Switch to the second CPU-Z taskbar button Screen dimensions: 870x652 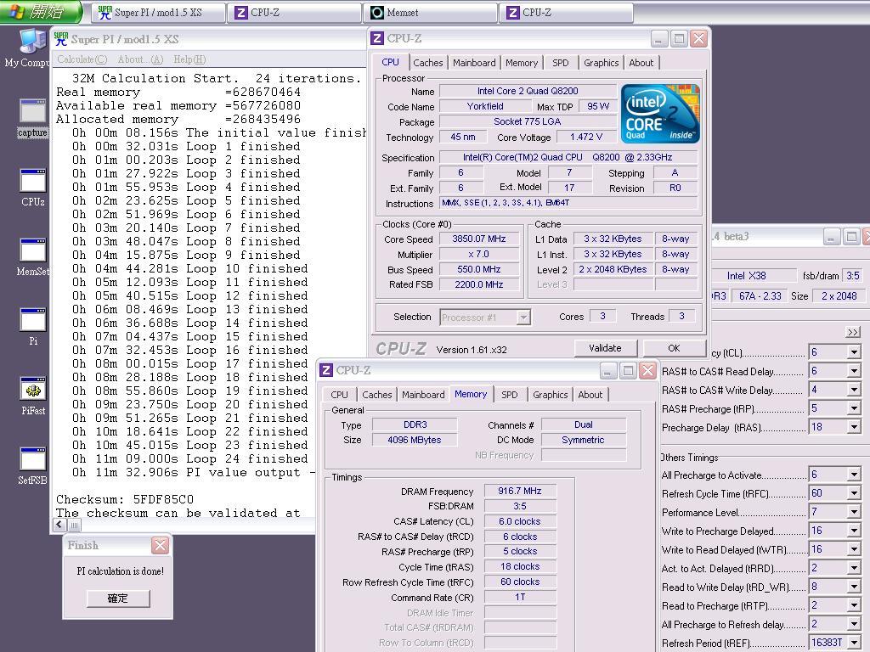tap(567, 13)
